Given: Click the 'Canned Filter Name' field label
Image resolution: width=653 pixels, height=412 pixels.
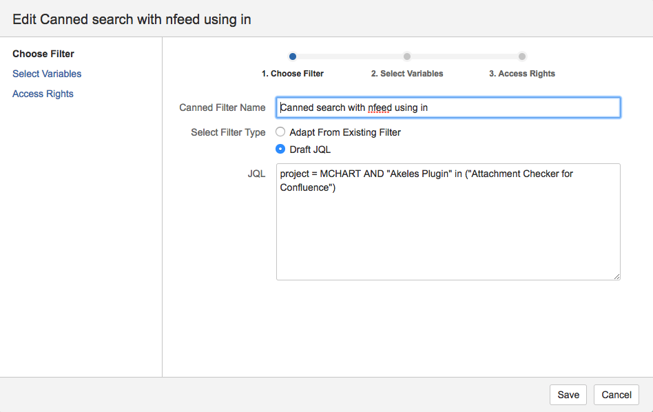Looking at the screenshot, I should 222,107.
